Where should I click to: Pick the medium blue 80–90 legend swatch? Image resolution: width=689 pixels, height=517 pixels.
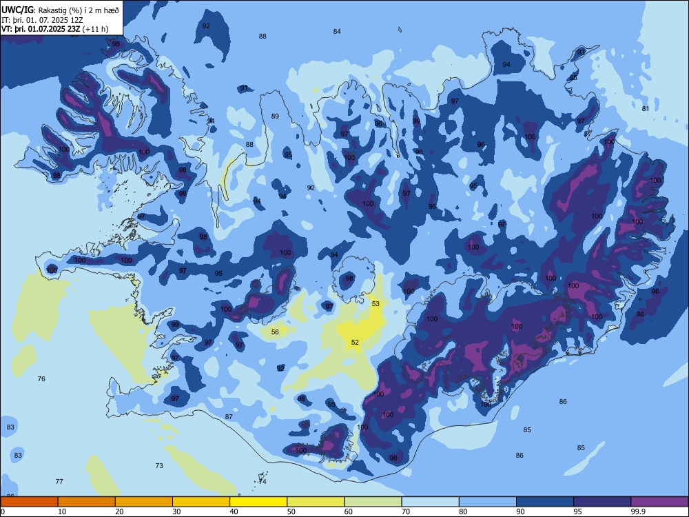coord(488,502)
